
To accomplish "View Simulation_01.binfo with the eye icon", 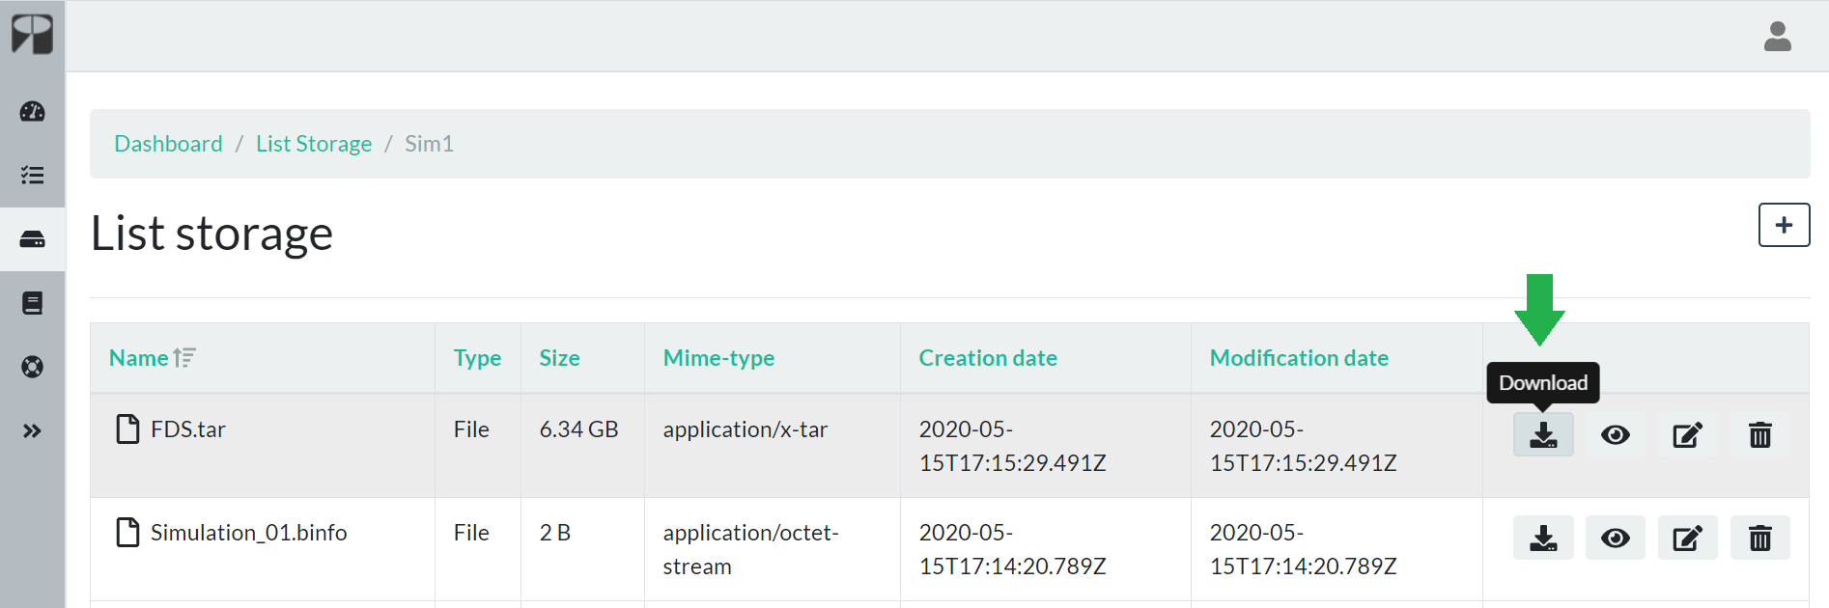I will point(1615,539).
